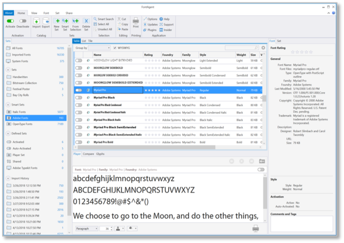Screen dimensions: 344x243
Task: Open the Help item
Action: pyautogui.click(x=165, y=19)
